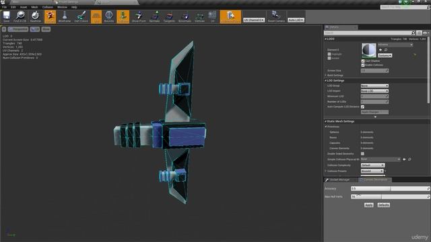Click the Apply button under Max Hull Verts

click(368, 205)
